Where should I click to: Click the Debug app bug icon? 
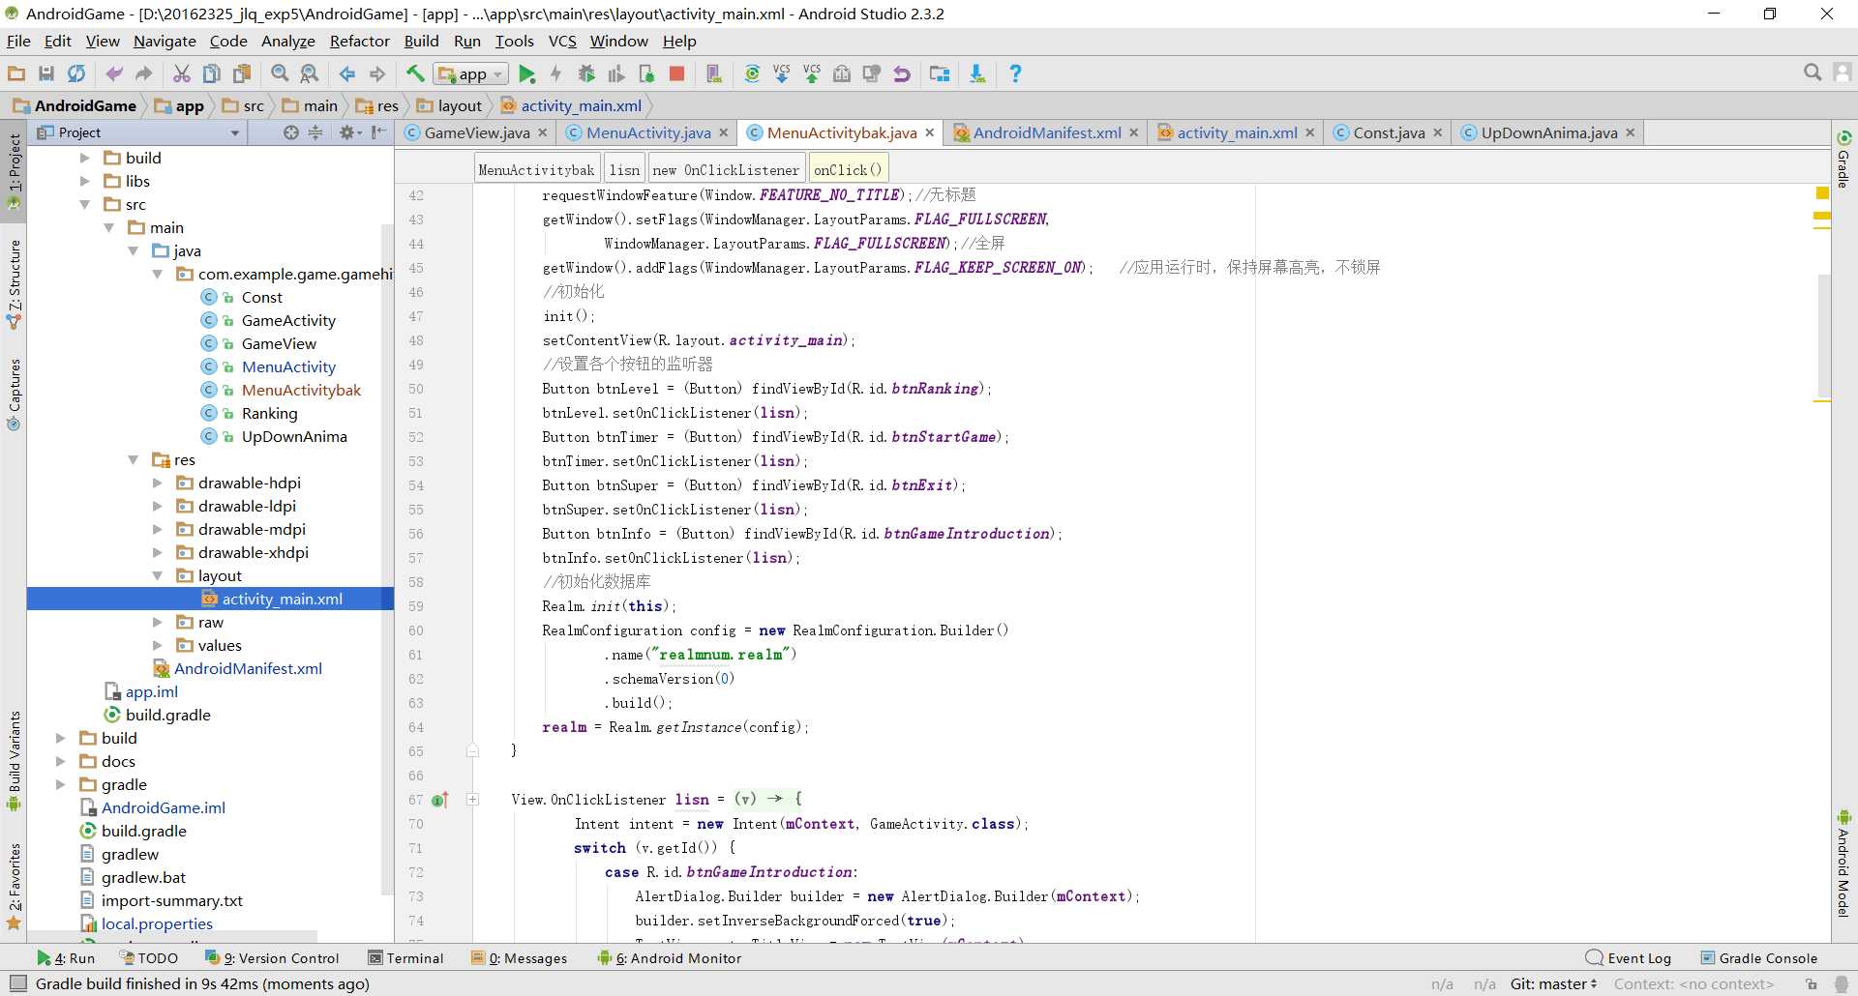click(x=586, y=73)
